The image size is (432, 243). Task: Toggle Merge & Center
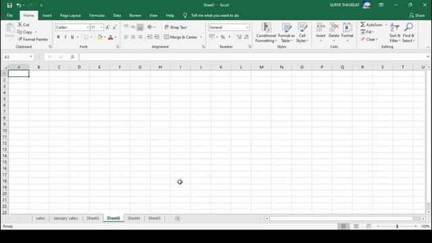181,37
